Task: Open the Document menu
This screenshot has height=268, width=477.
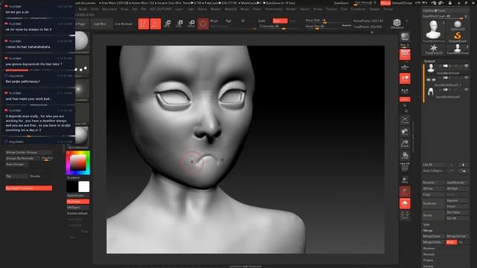Action: coord(110,9)
